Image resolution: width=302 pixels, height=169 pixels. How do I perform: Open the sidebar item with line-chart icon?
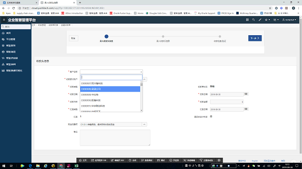click(x=16, y=58)
